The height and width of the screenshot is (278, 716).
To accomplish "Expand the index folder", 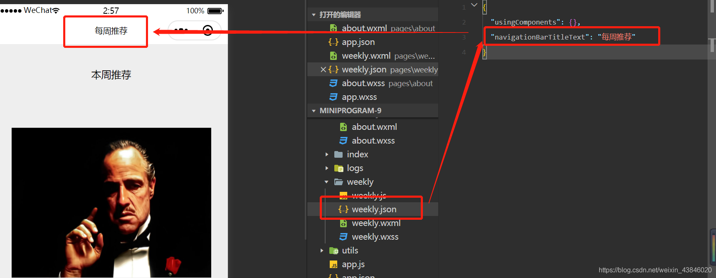I will pos(327,154).
